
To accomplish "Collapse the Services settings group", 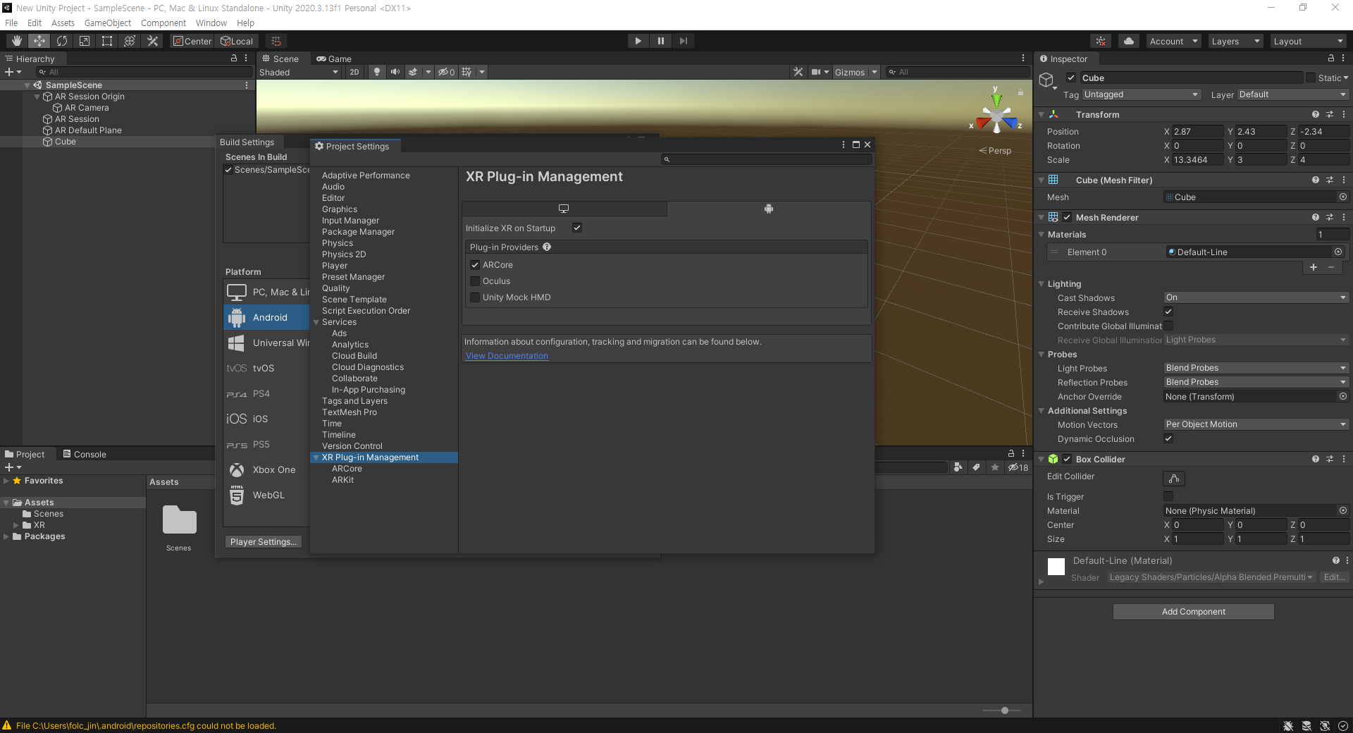I will point(316,322).
